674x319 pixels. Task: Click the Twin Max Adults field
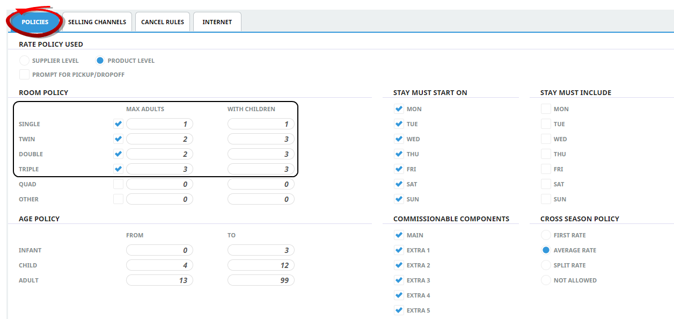pos(159,139)
